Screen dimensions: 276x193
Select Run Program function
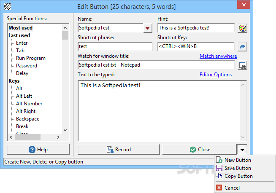pos(31,58)
